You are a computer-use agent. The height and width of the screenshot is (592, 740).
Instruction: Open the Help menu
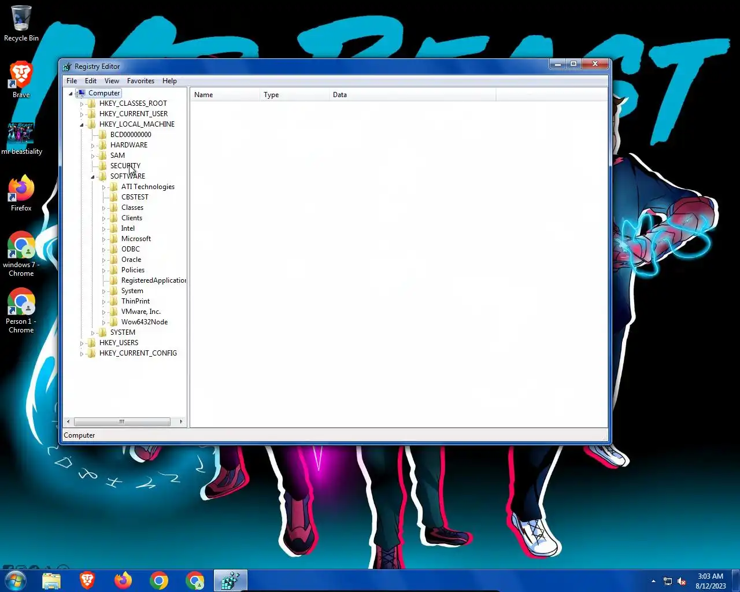169,81
